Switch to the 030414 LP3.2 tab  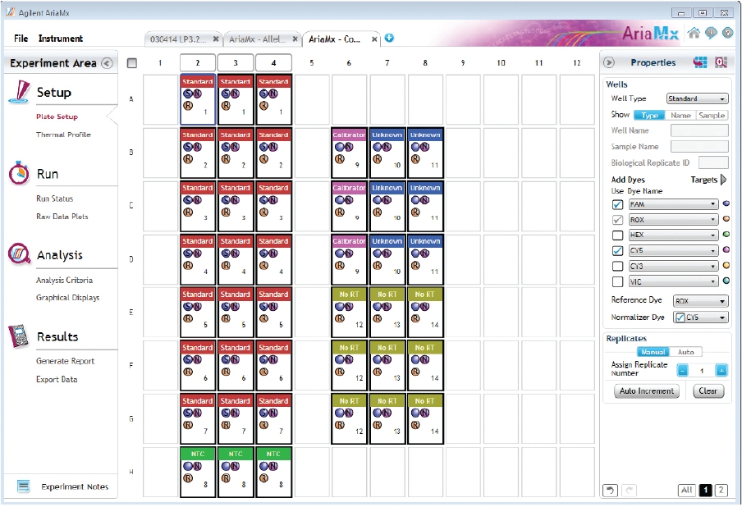pyautogui.click(x=178, y=39)
